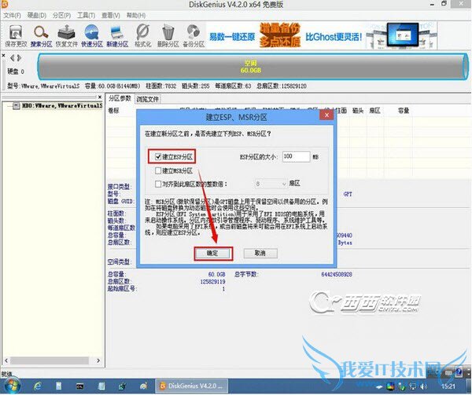Click the Quick Partition (快速分区) toolbar icon
The image size is (472, 395).
pos(92,35)
